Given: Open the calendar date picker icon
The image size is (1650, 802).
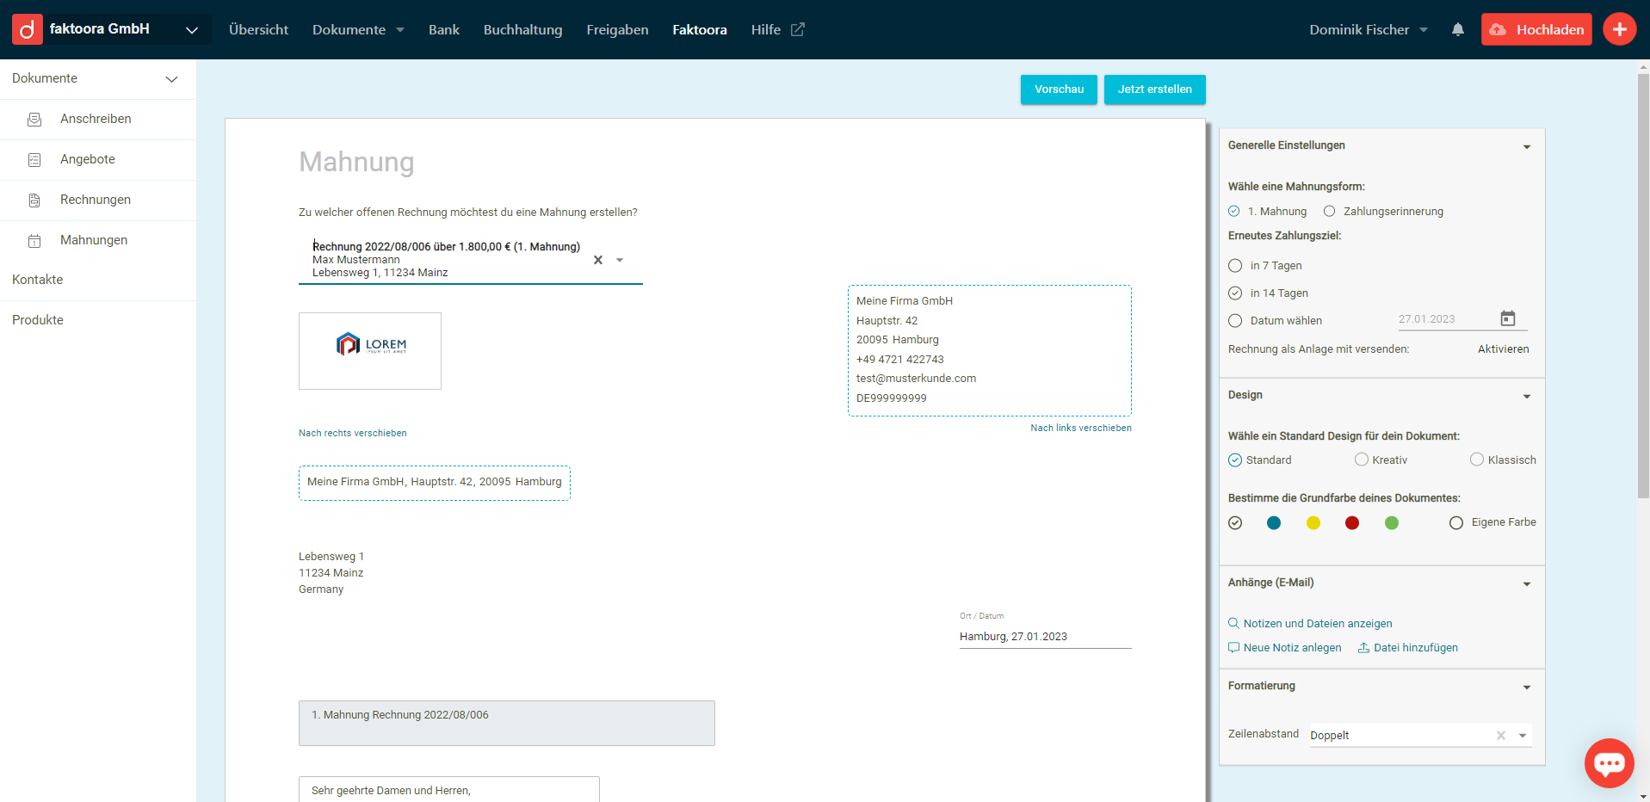Looking at the screenshot, I should point(1507,318).
